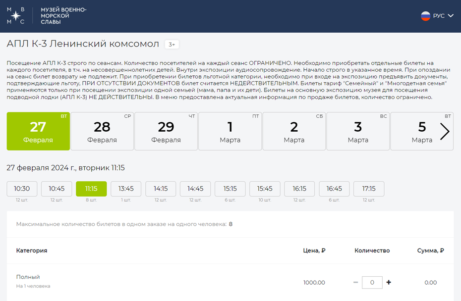Select the 3 Марта date card
Viewport: 461px width, 301px height.
tap(358, 131)
